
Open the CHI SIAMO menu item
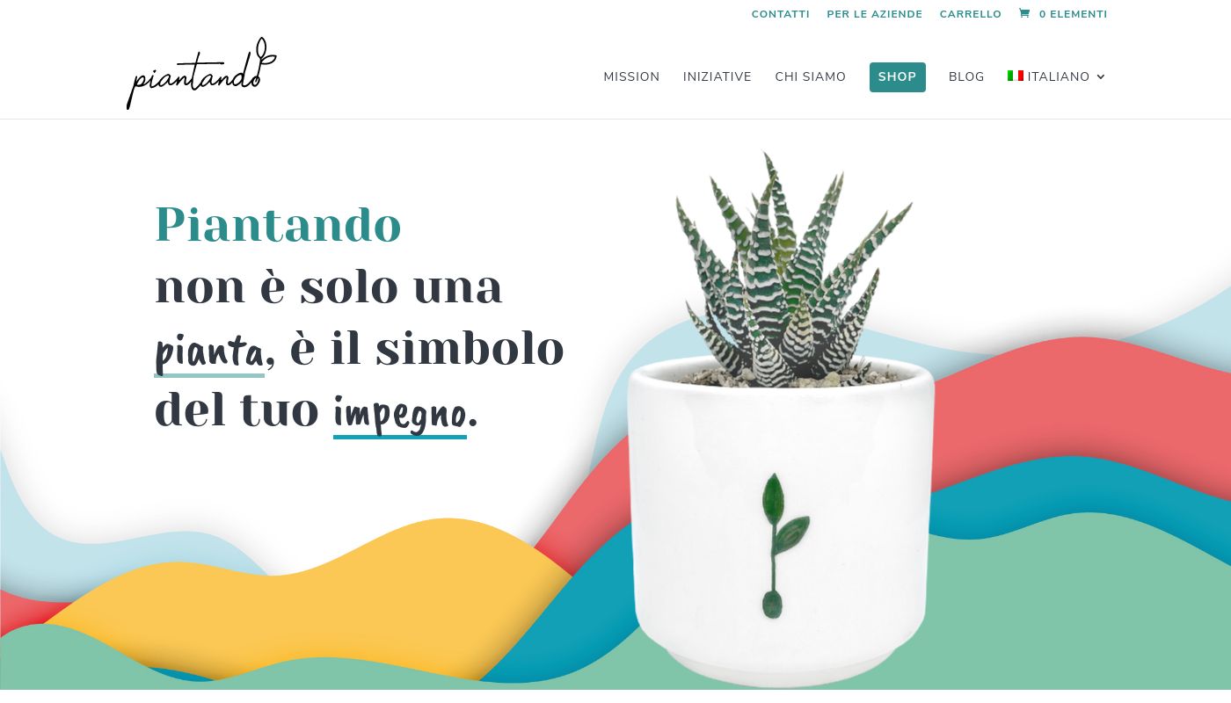click(811, 77)
